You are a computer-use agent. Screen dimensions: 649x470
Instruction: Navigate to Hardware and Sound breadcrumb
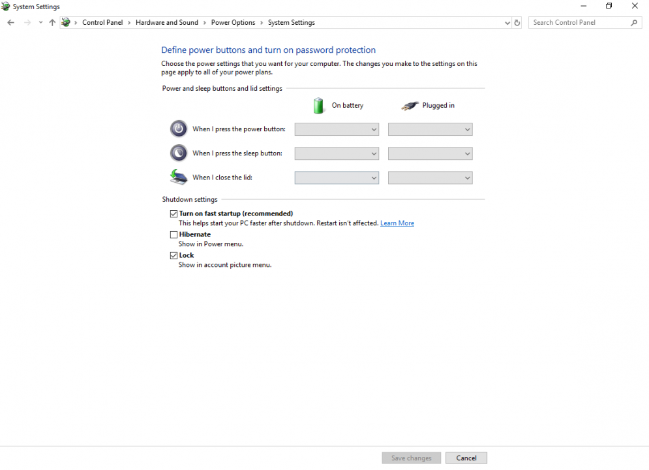click(x=167, y=22)
